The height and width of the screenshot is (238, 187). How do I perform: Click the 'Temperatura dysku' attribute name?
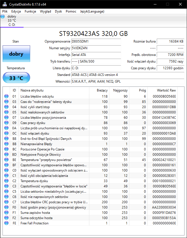pyautogui.click(x=34, y=181)
